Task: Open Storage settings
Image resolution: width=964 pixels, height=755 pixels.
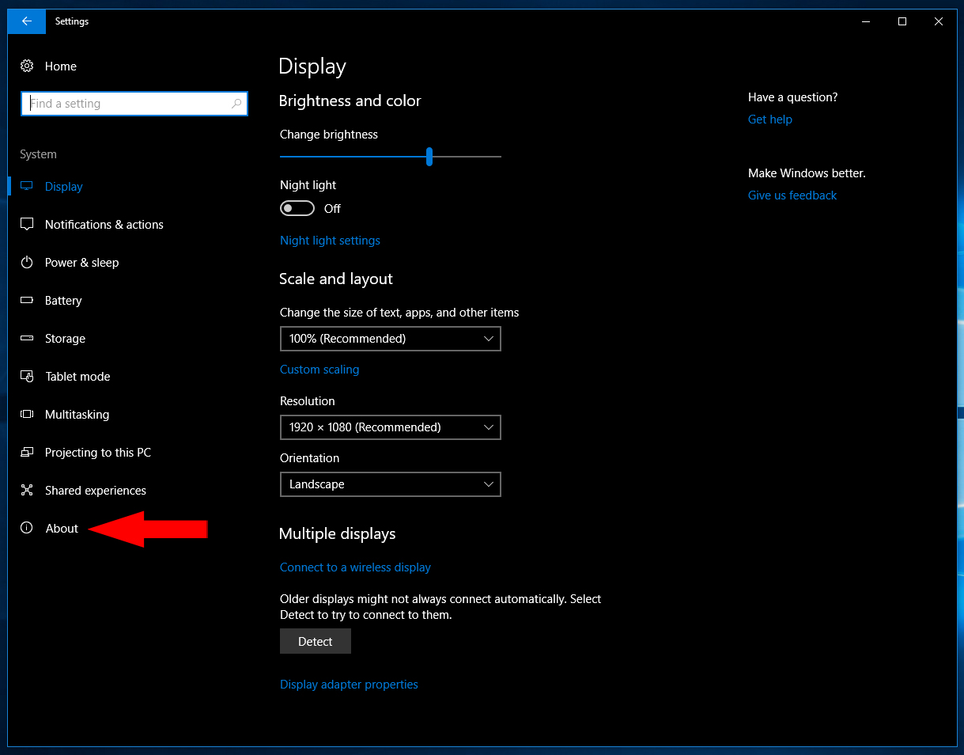Action: 27,338
